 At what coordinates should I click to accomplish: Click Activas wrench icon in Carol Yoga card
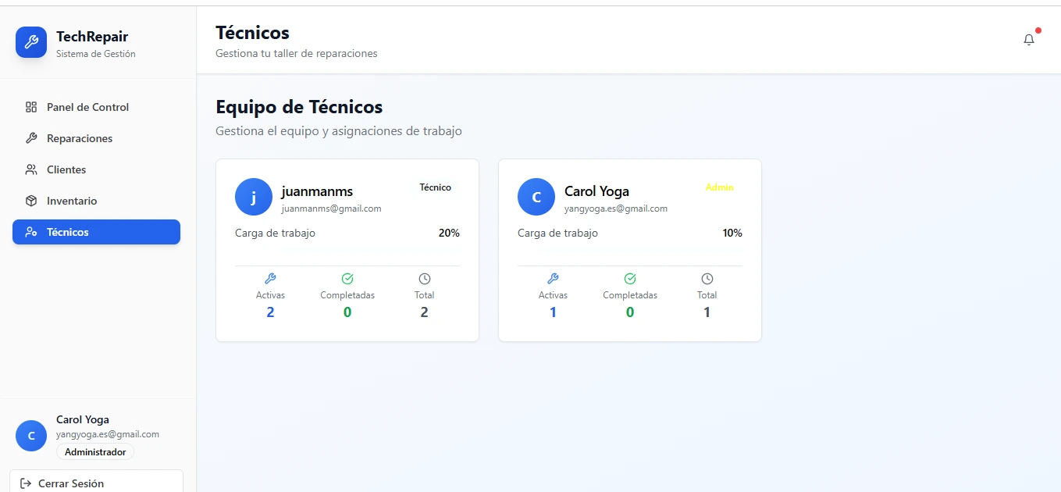tap(553, 279)
